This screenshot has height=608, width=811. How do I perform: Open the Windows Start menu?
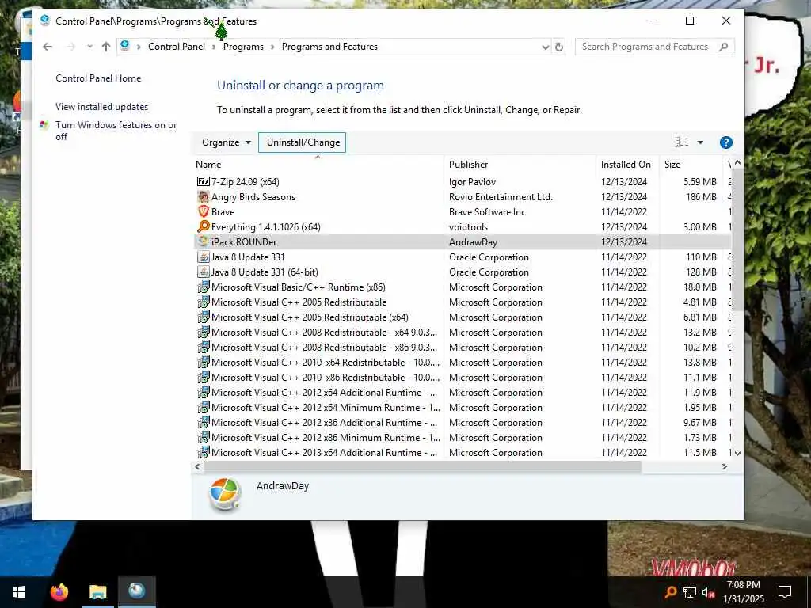[19, 592]
